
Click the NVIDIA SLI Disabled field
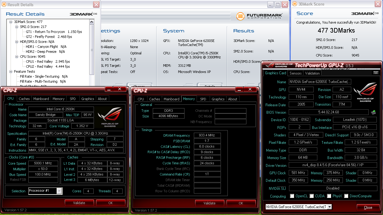333,188
